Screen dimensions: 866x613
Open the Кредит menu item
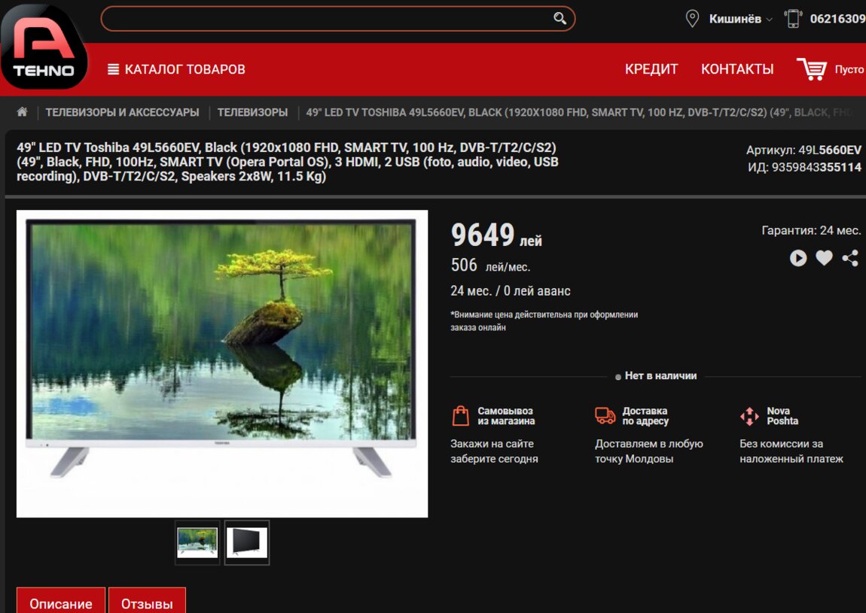pyautogui.click(x=651, y=69)
